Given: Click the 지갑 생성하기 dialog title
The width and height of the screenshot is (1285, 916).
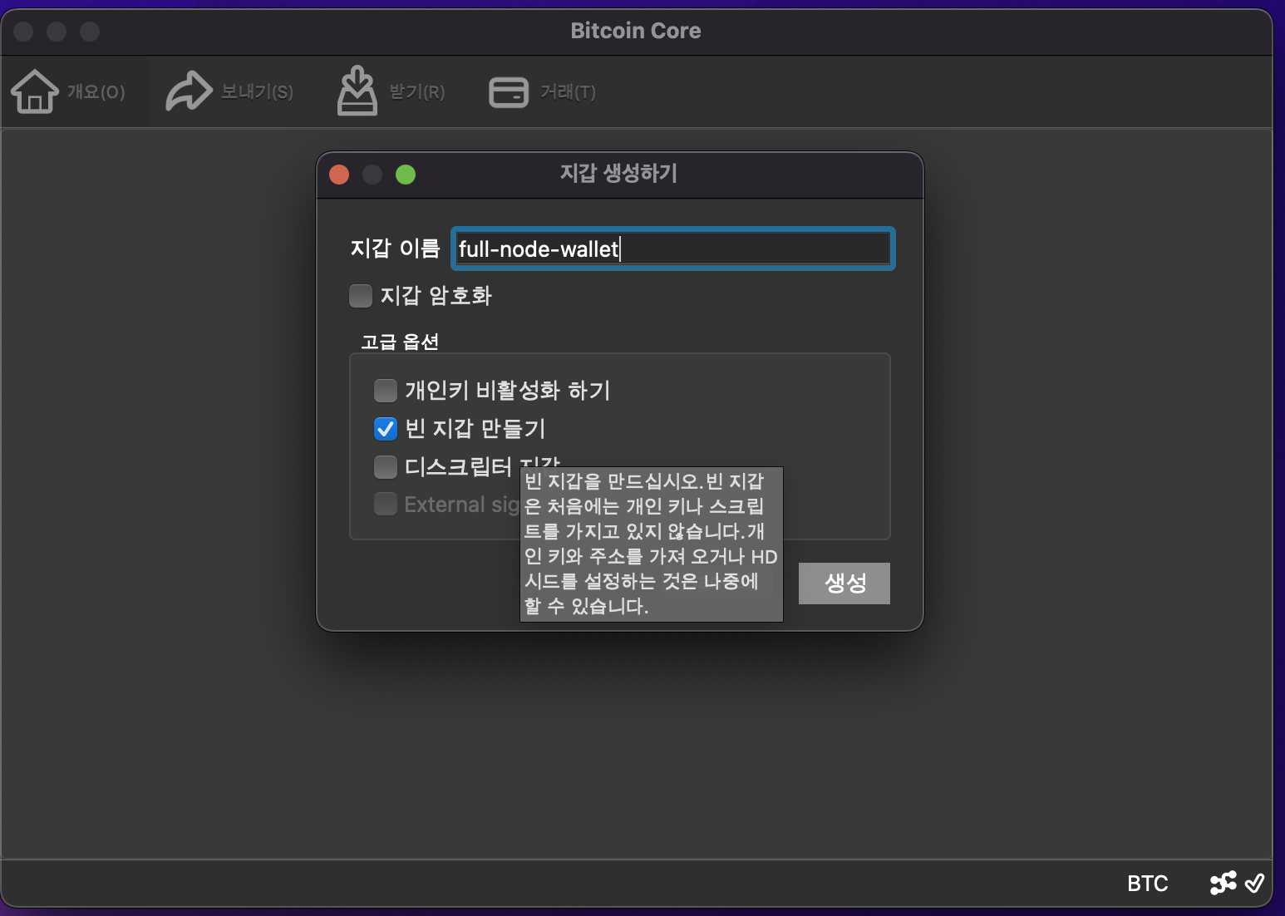Looking at the screenshot, I should (x=619, y=174).
